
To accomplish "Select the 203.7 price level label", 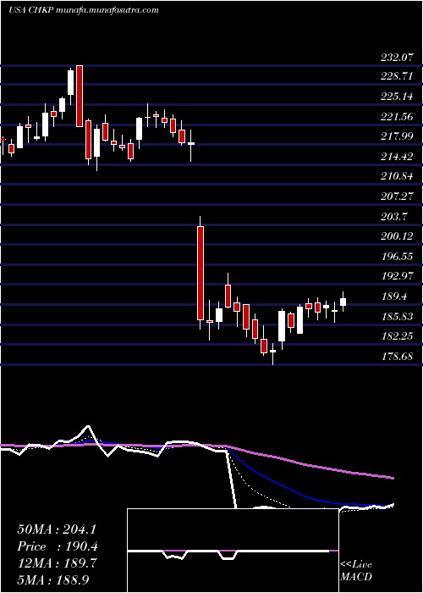I will (394, 217).
